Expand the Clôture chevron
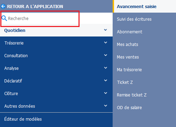Screen dimensions: 176x127 point(106,93)
